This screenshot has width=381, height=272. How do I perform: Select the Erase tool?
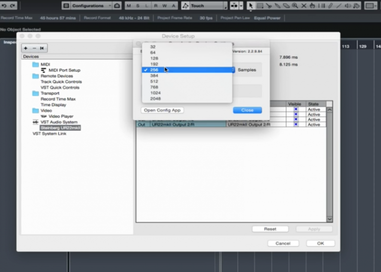[x=286, y=6]
